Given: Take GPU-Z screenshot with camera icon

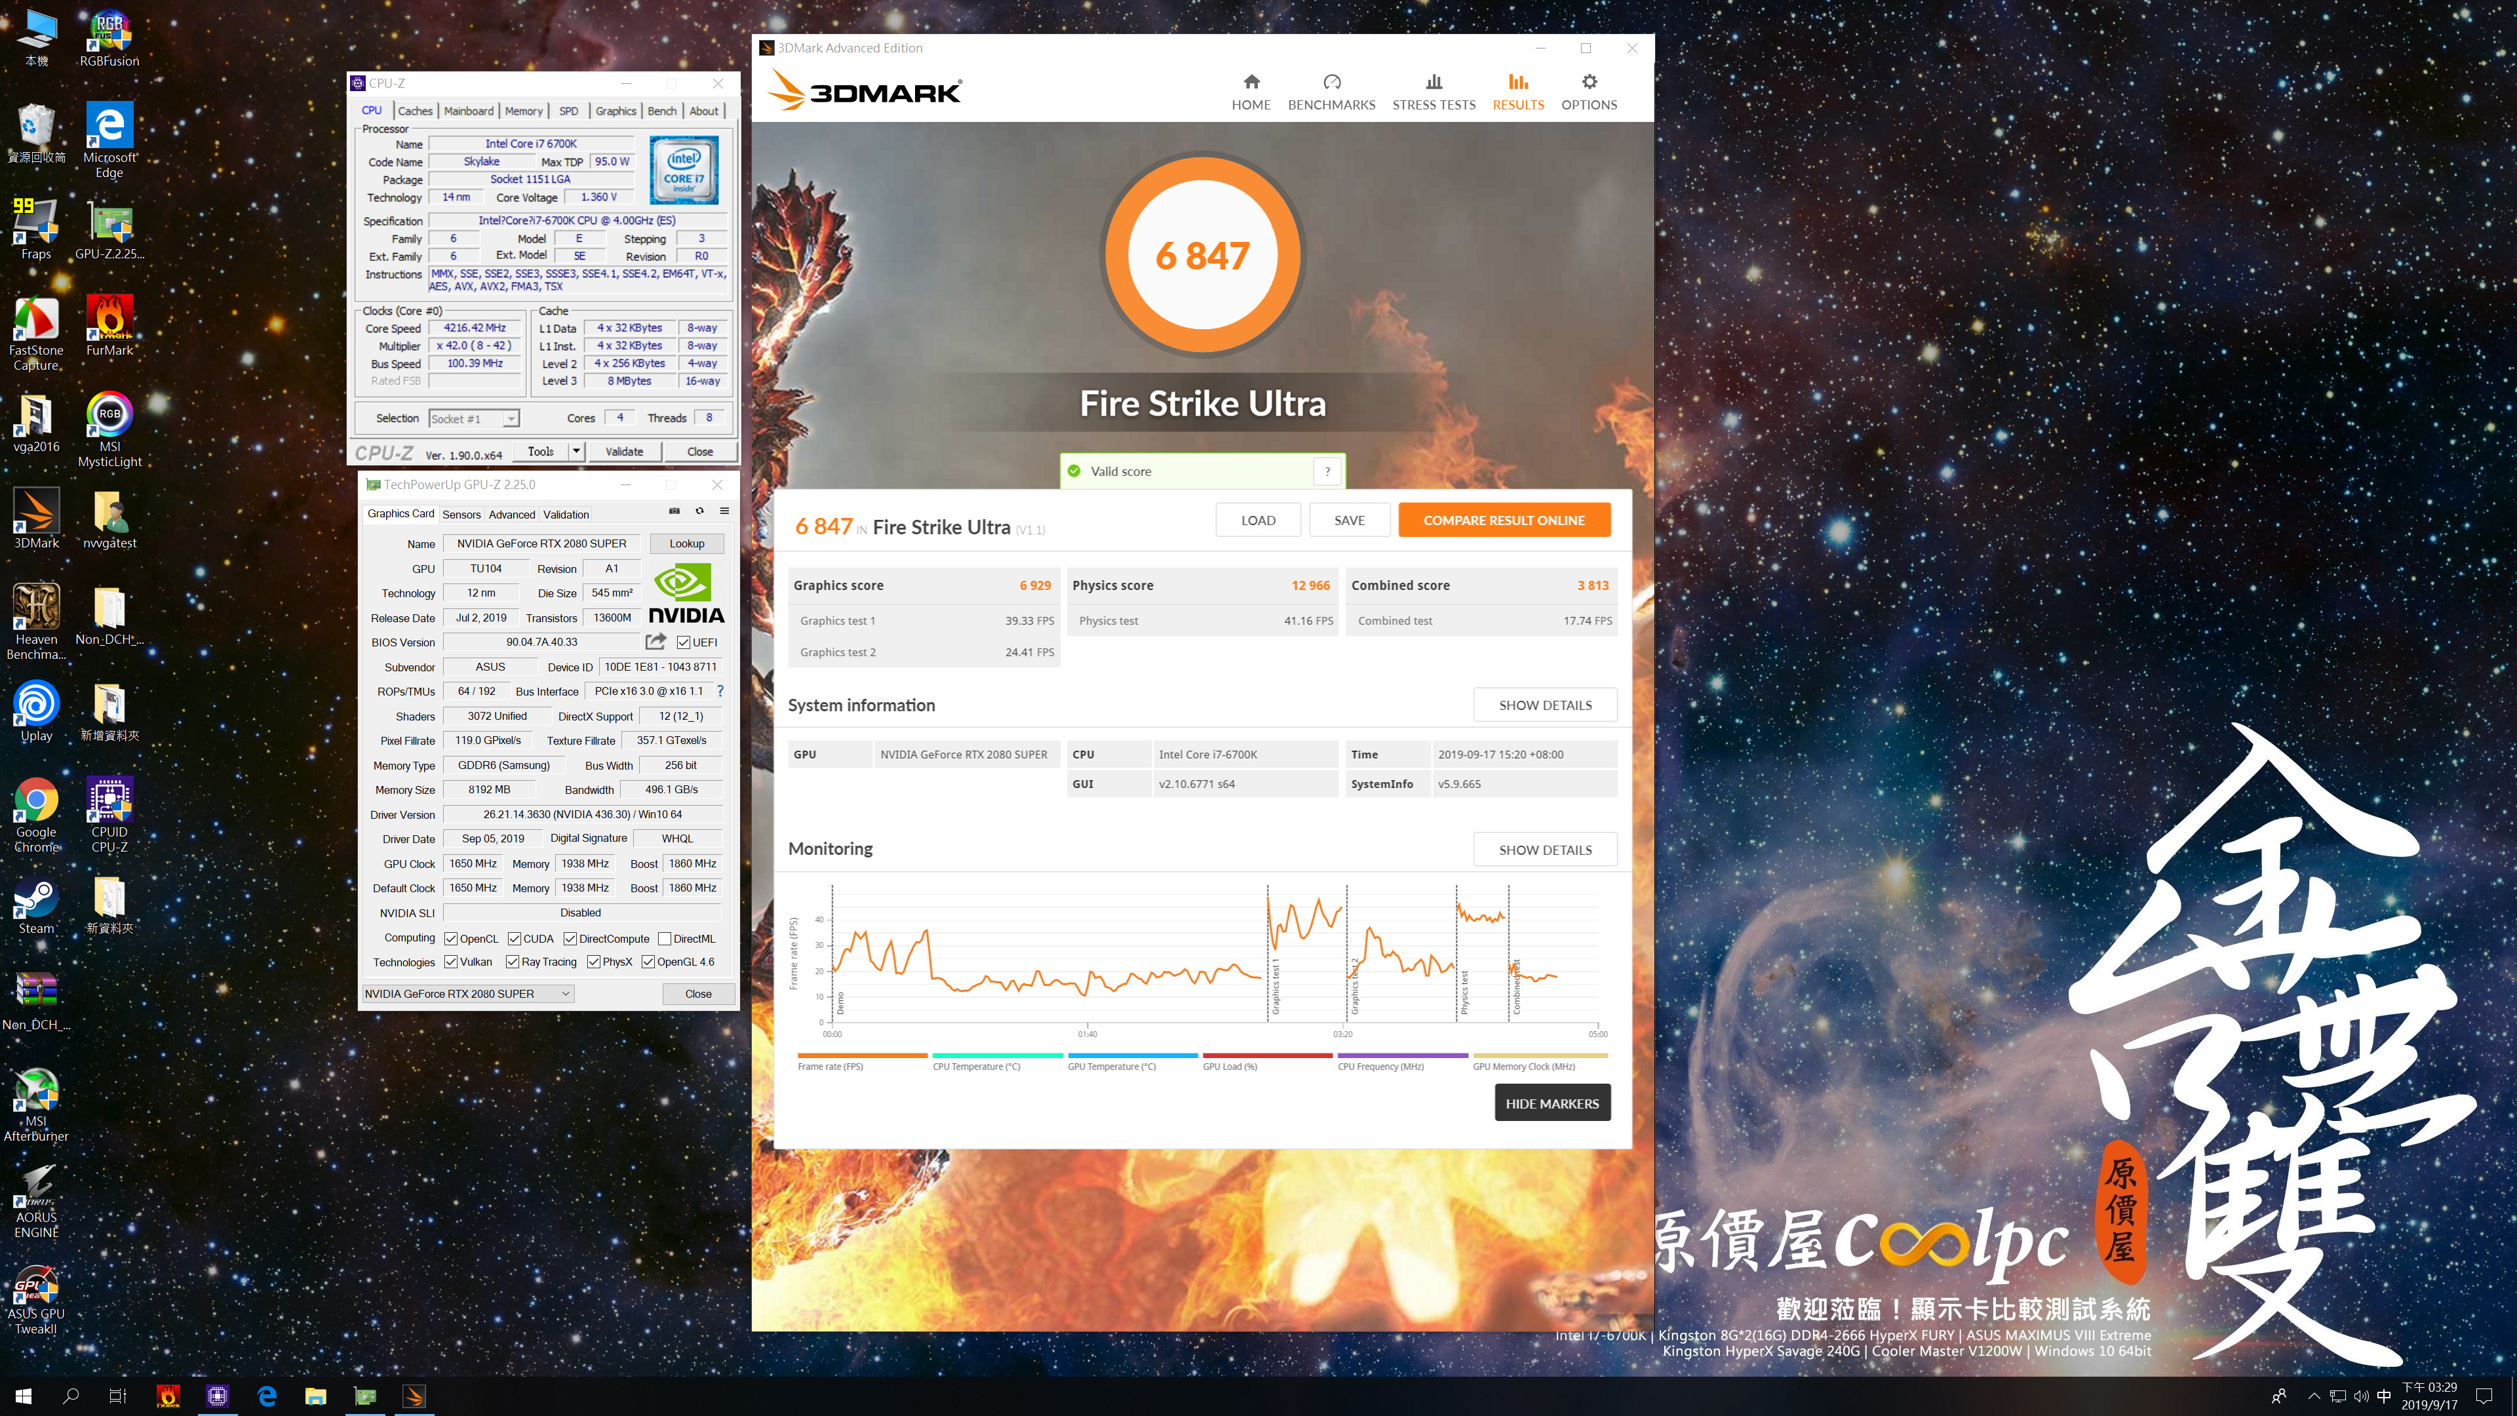Looking at the screenshot, I should tap(674, 511).
